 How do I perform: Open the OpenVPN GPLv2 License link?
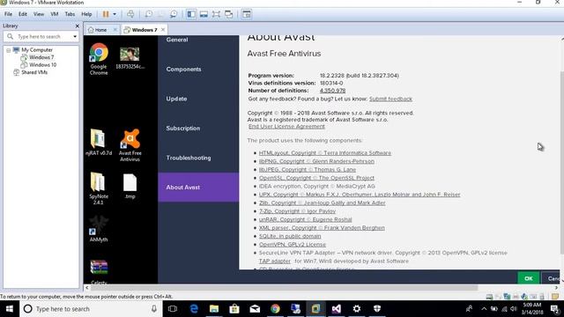(293, 245)
